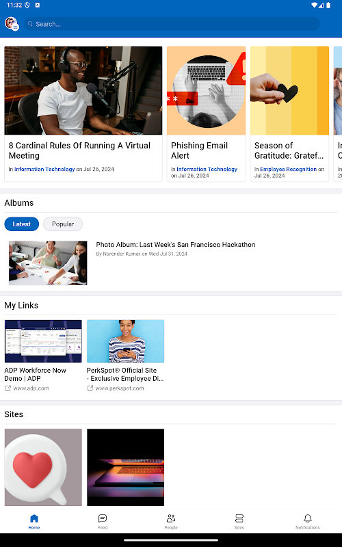Click external link icon beside www.adp.com

(x=8, y=388)
